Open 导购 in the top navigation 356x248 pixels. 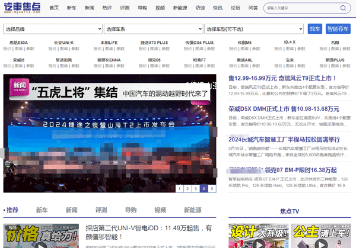pyautogui.click(x=142, y=8)
